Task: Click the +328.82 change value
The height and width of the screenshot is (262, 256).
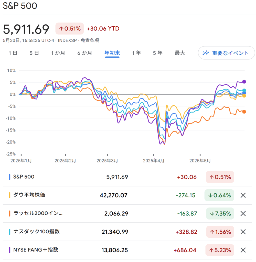Action: pos(186,232)
